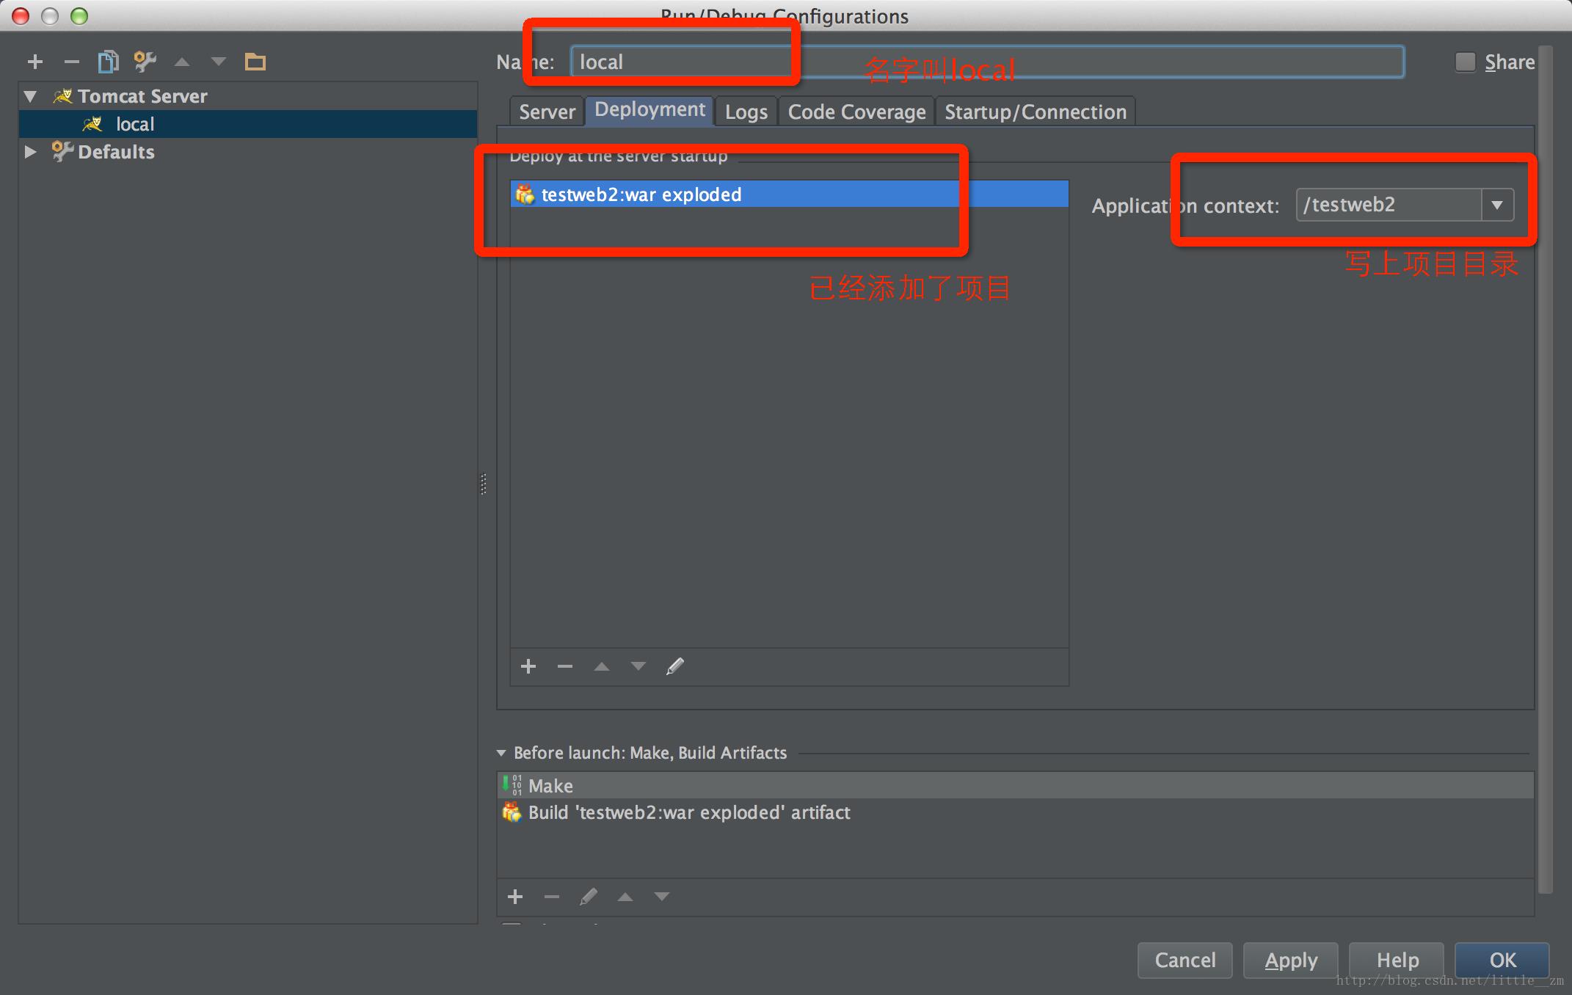Click the add before-launch task icon
Image resolution: width=1572 pixels, height=995 pixels.
tap(516, 894)
